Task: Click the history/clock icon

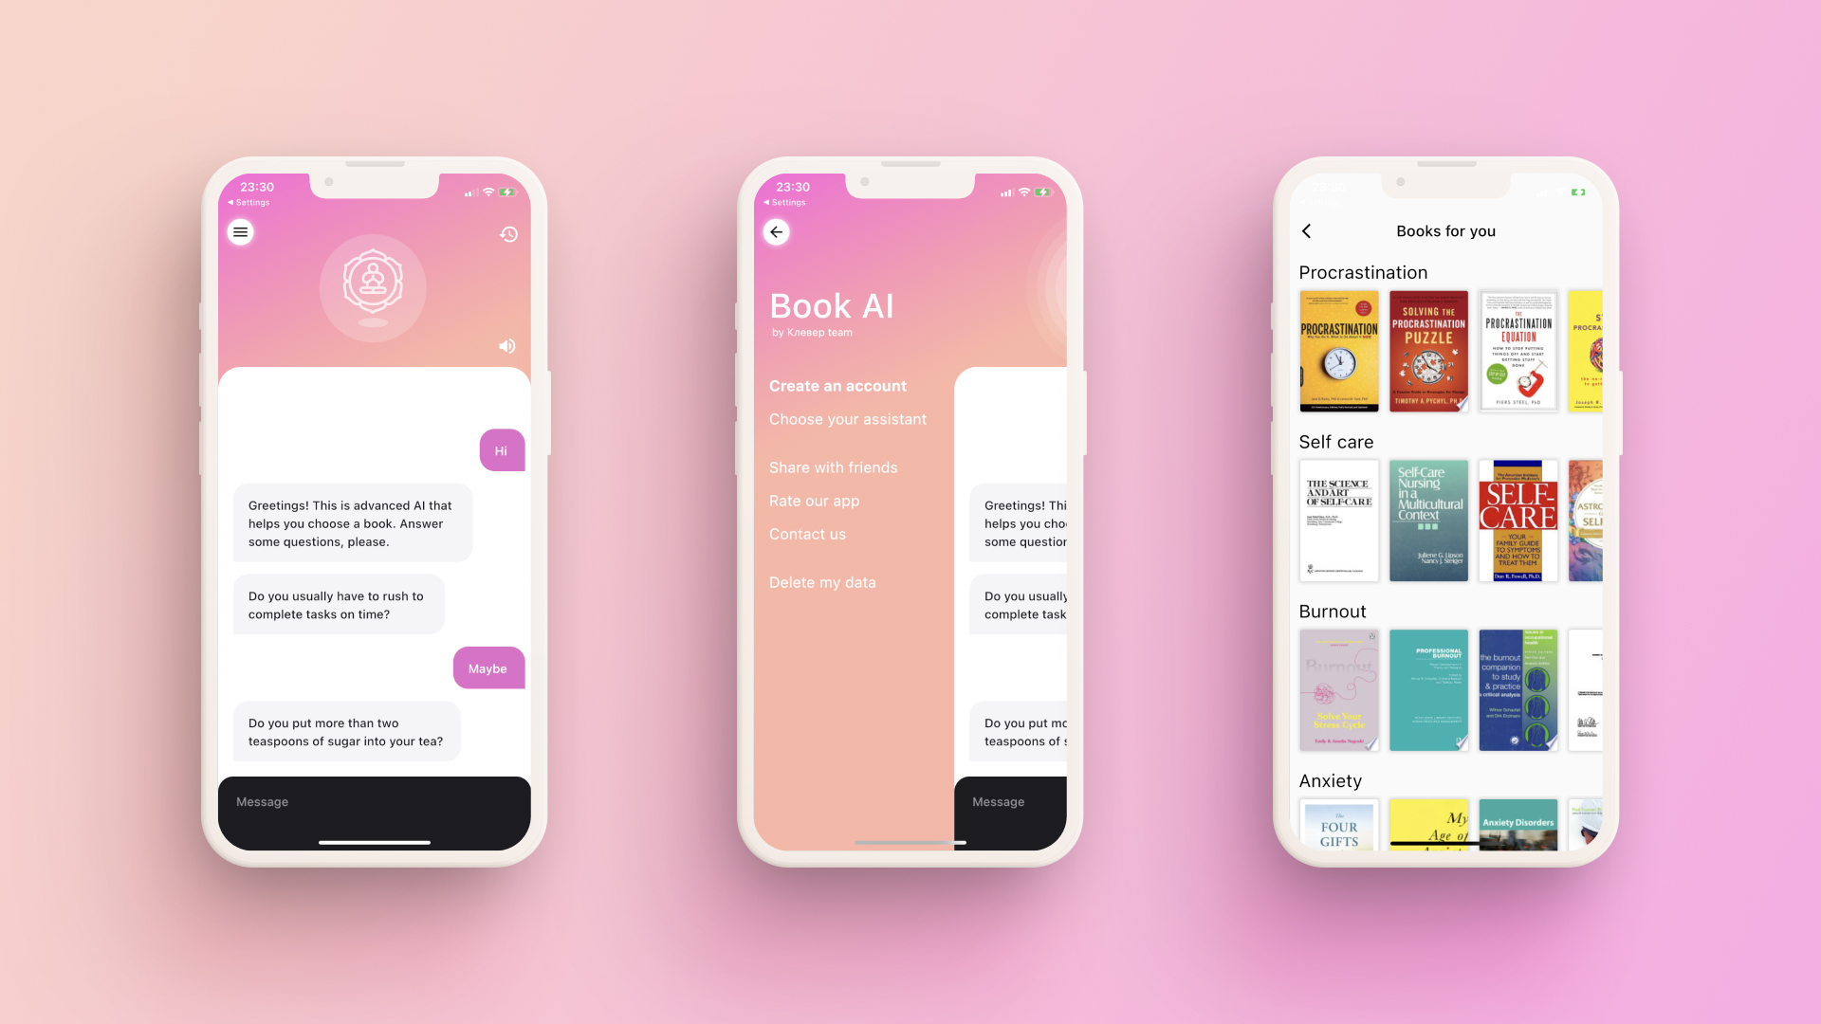Action: (507, 234)
